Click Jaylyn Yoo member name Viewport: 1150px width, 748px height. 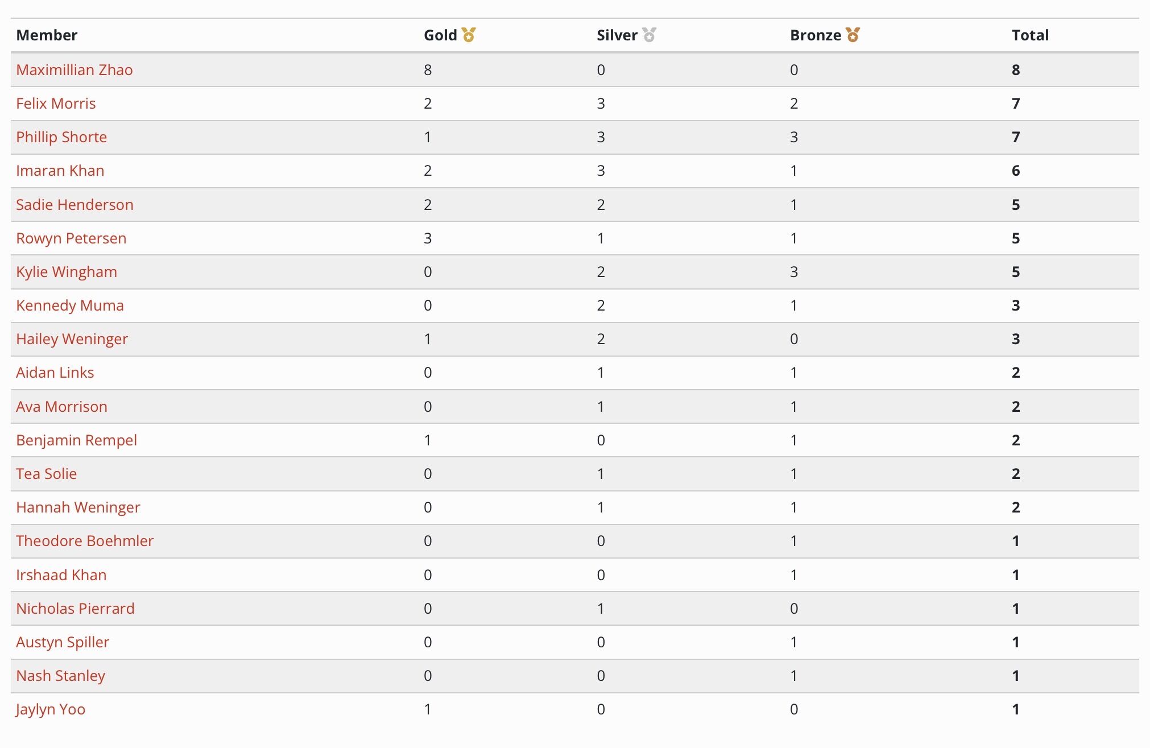51,709
